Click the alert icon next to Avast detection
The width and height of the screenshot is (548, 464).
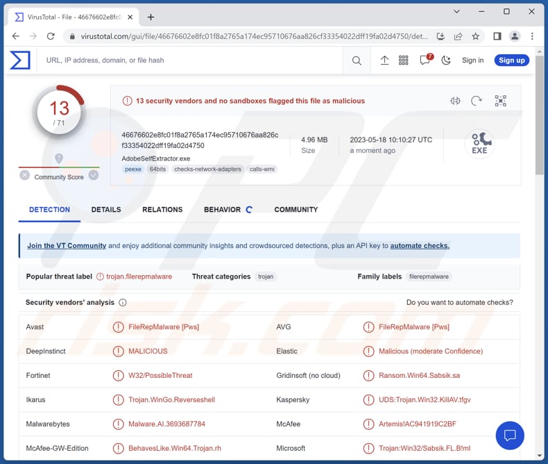pos(118,327)
